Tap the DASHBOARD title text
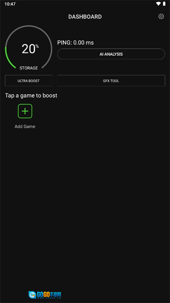The height and width of the screenshot is (303, 170). click(x=85, y=17)
